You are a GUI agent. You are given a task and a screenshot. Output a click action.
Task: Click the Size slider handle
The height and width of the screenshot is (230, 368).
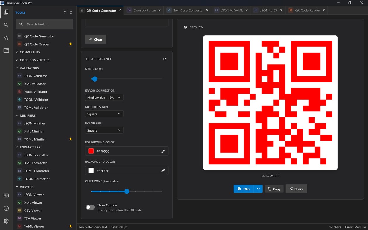point(94,79)
